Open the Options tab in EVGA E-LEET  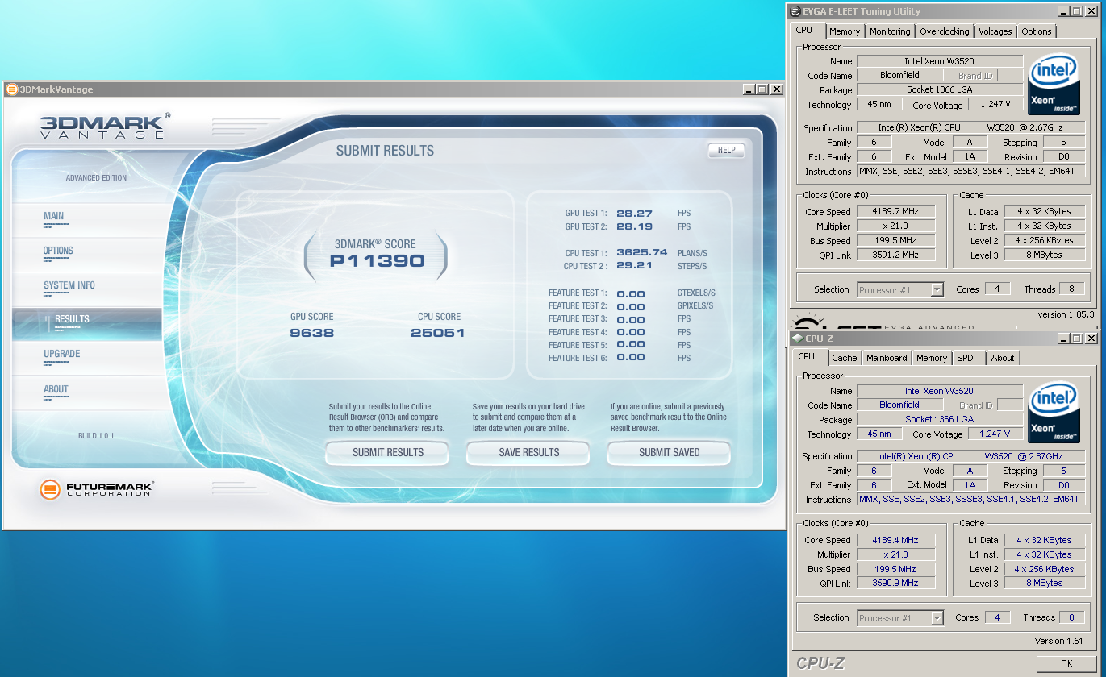(x=1037, y=31)
